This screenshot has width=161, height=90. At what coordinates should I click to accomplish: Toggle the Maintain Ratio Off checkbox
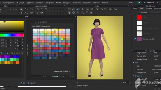click(155, 56)
